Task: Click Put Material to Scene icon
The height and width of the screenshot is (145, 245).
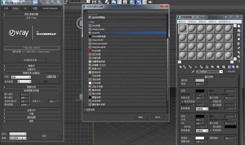Action: click(185, 67)
